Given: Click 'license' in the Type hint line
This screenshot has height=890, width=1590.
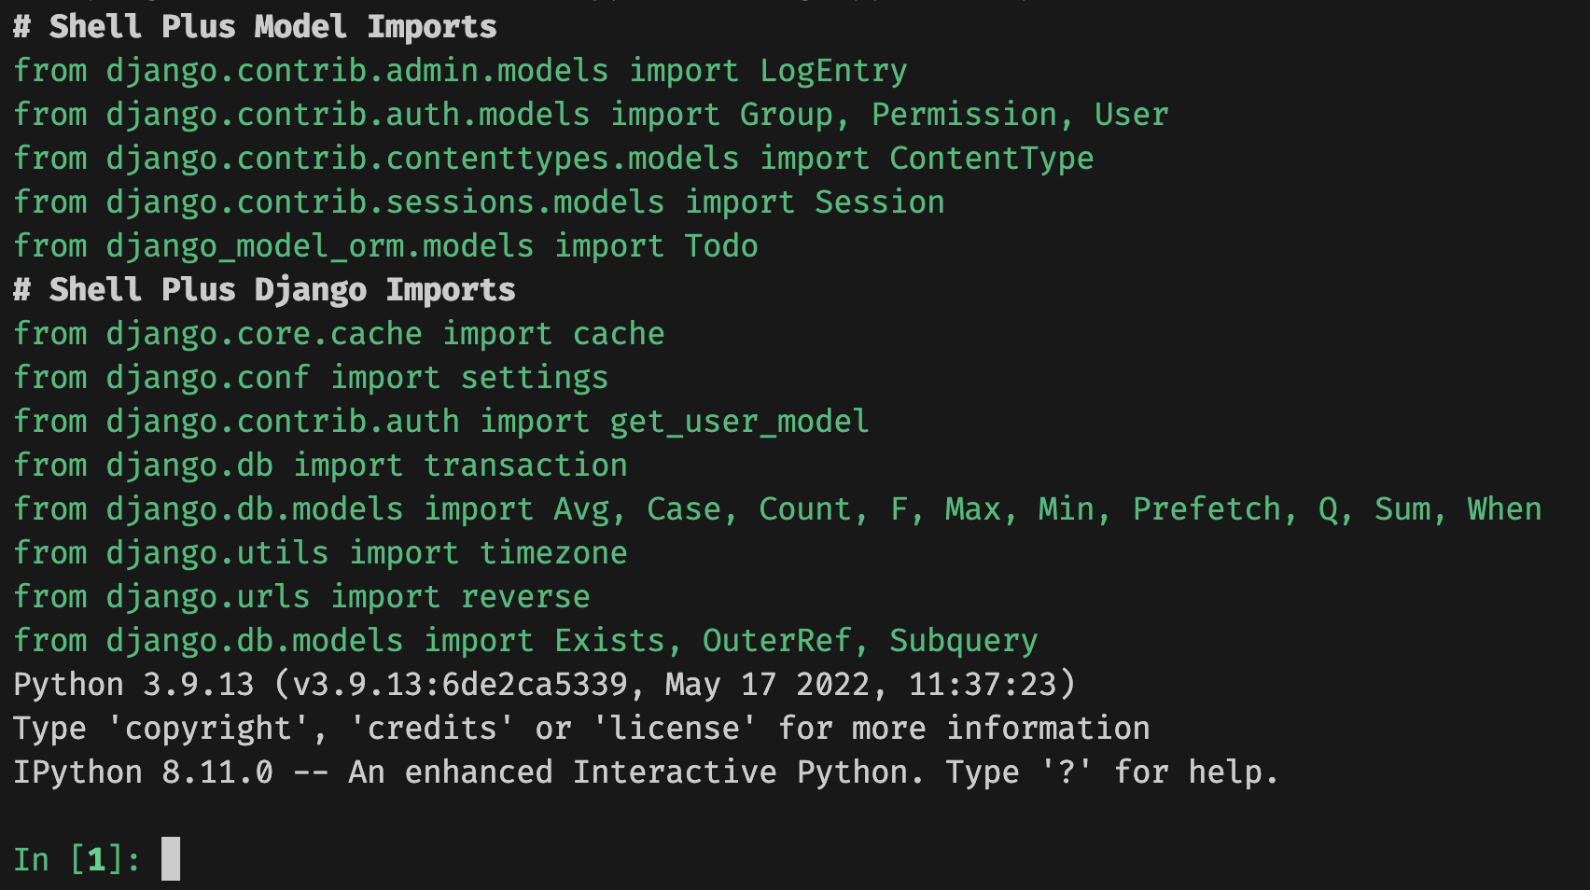Looking at the screenshot, I should pyautogui.click(x=675, y=729).
